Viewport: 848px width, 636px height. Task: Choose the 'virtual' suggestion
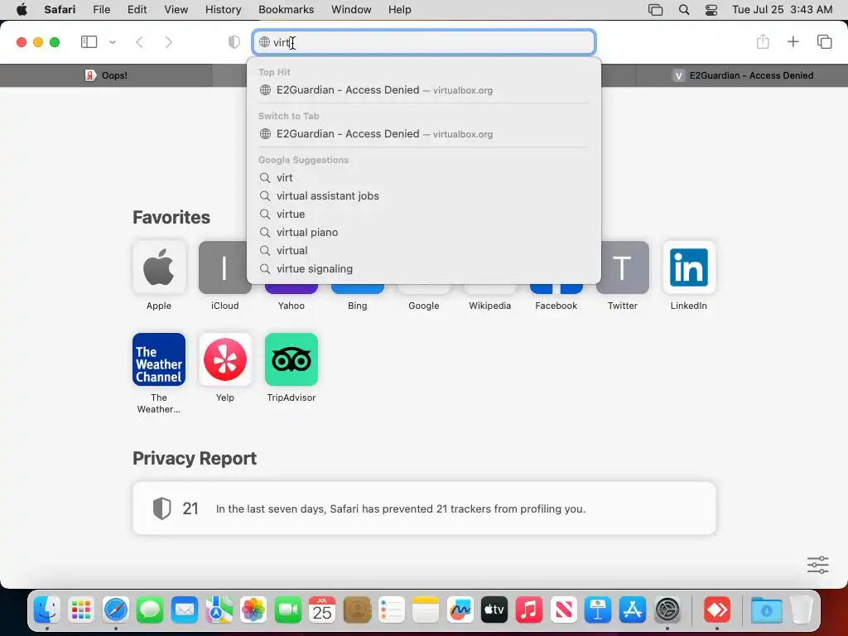click(x=424, y=250)
